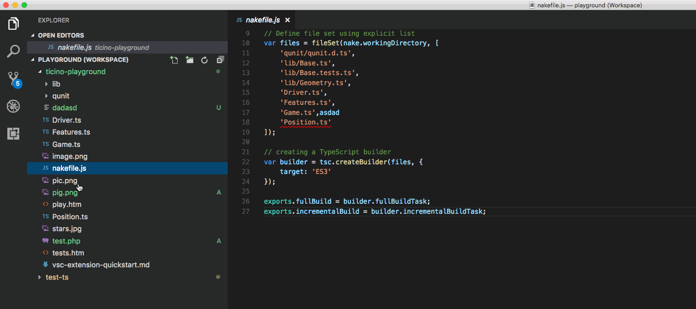
Task: Click the underlined 'Position.ts' error in the editor
Action: pyautogui.click(x=305, y=122)
